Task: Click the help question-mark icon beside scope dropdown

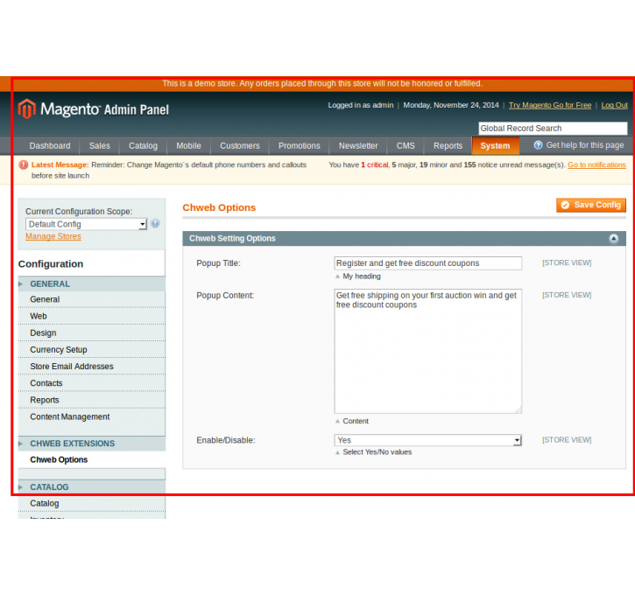Action: [x=155, y=223]
